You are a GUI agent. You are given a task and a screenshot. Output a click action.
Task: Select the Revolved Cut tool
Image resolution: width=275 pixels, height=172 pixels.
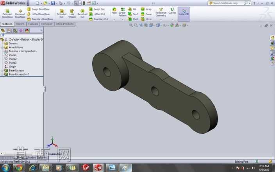point(82,14)
